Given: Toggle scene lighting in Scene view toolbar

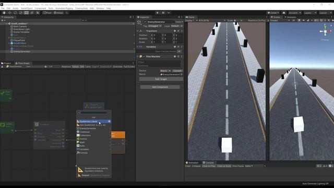Looking at the screenshot, I should tap(299, 20).
